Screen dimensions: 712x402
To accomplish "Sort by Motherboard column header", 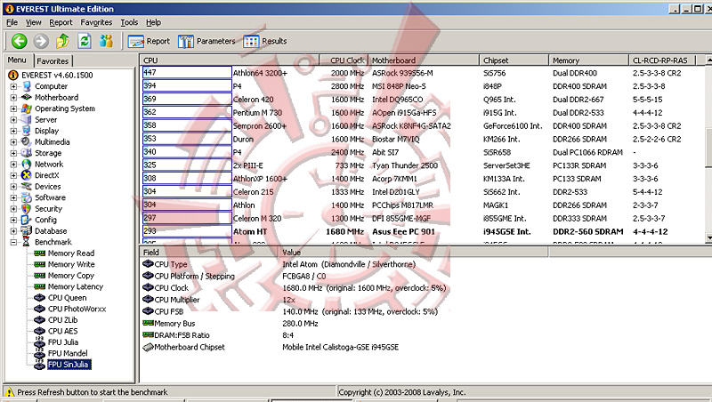I will point(424,60).
